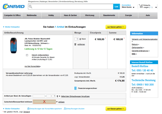Click bottom Weiter Einkaufen link
This screenshot has width=162, height=114.
[x=12, y=109]
